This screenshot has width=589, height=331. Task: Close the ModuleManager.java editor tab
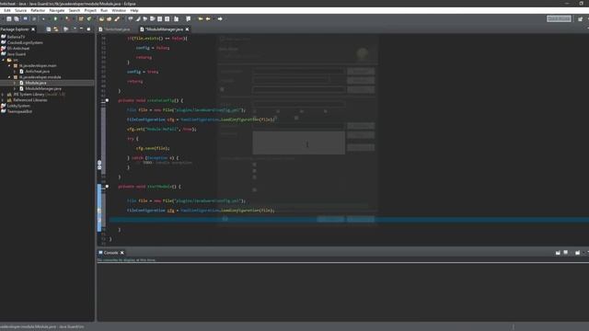[x=187, y=29]
